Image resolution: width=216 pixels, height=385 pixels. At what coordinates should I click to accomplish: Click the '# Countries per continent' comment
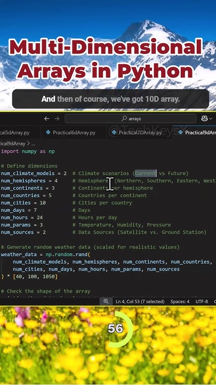[x=110, y=196]
